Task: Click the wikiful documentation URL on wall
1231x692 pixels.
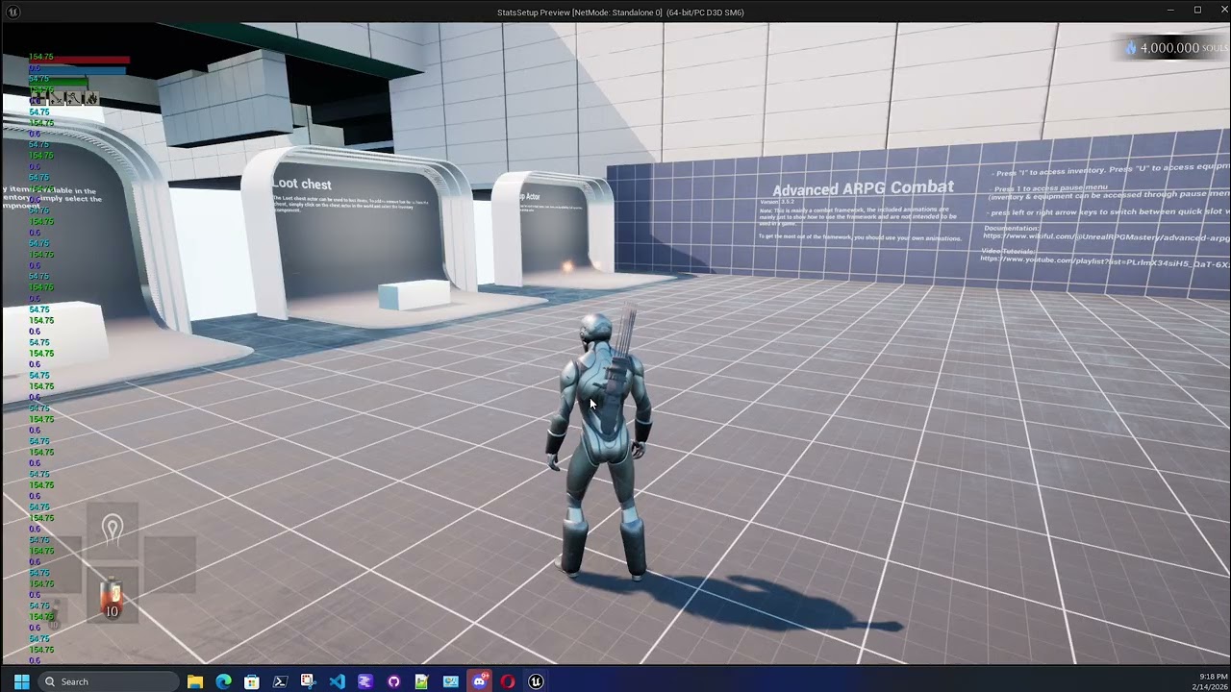Action: 1106,236
